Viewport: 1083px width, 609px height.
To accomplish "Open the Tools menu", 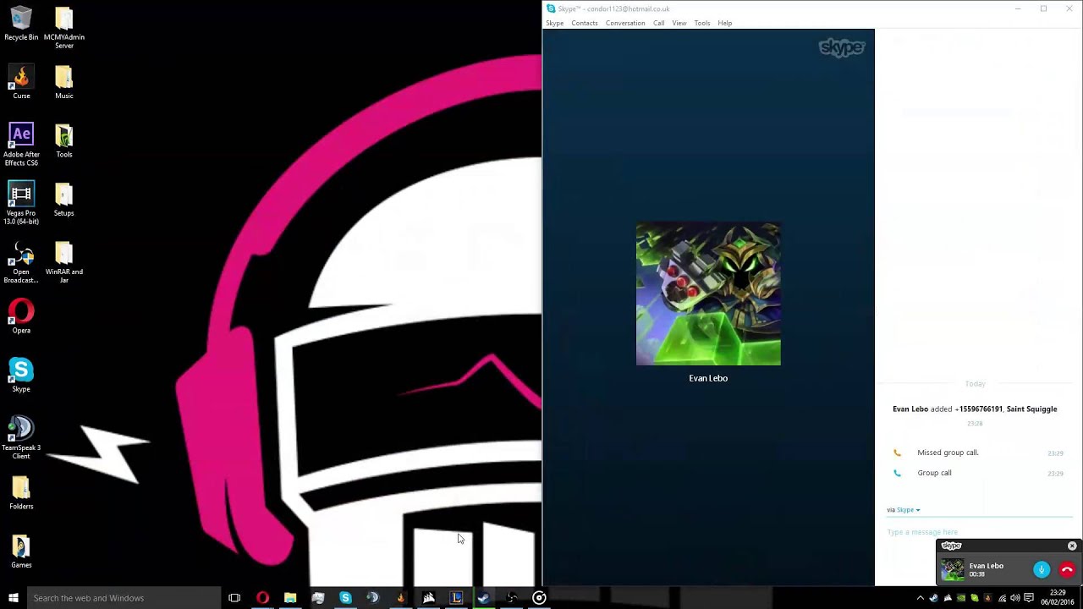I will (702, 23).
